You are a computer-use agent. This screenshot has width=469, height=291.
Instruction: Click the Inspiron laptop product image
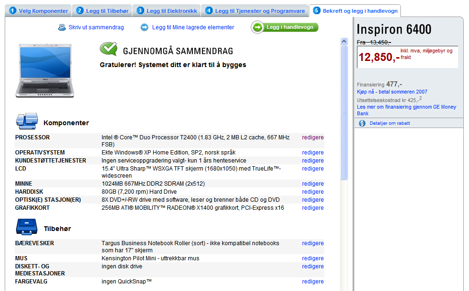pos(45,70)
